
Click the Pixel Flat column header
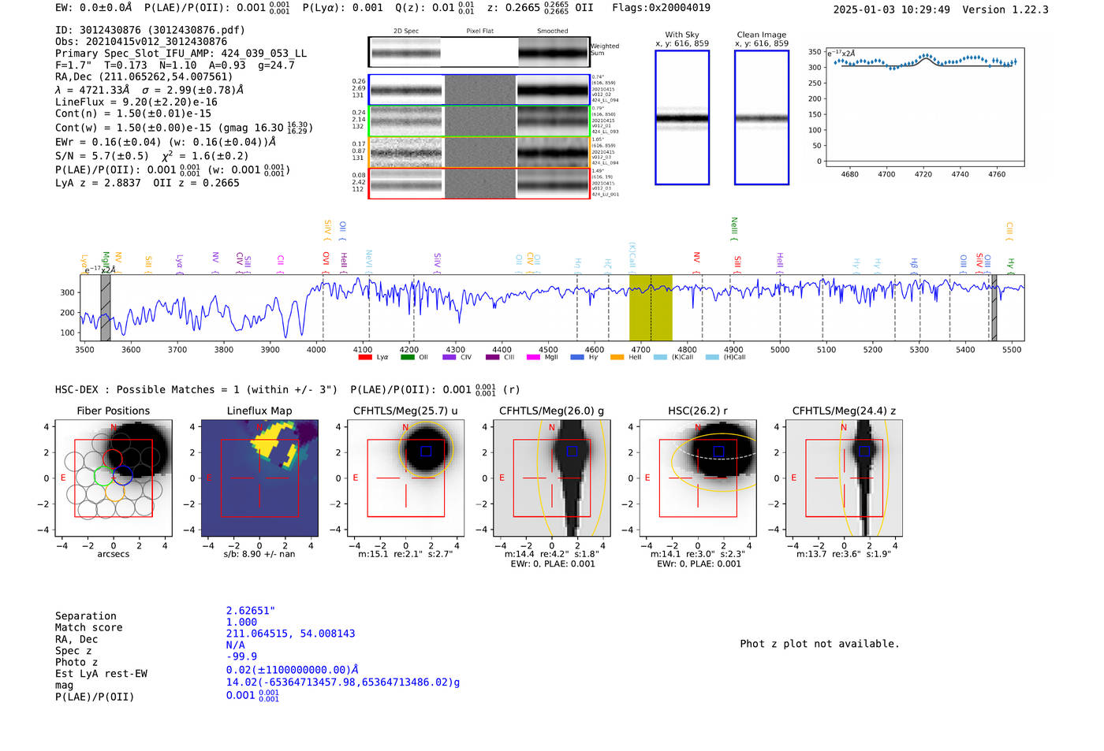pyautogui.click(x=479, y=32)
